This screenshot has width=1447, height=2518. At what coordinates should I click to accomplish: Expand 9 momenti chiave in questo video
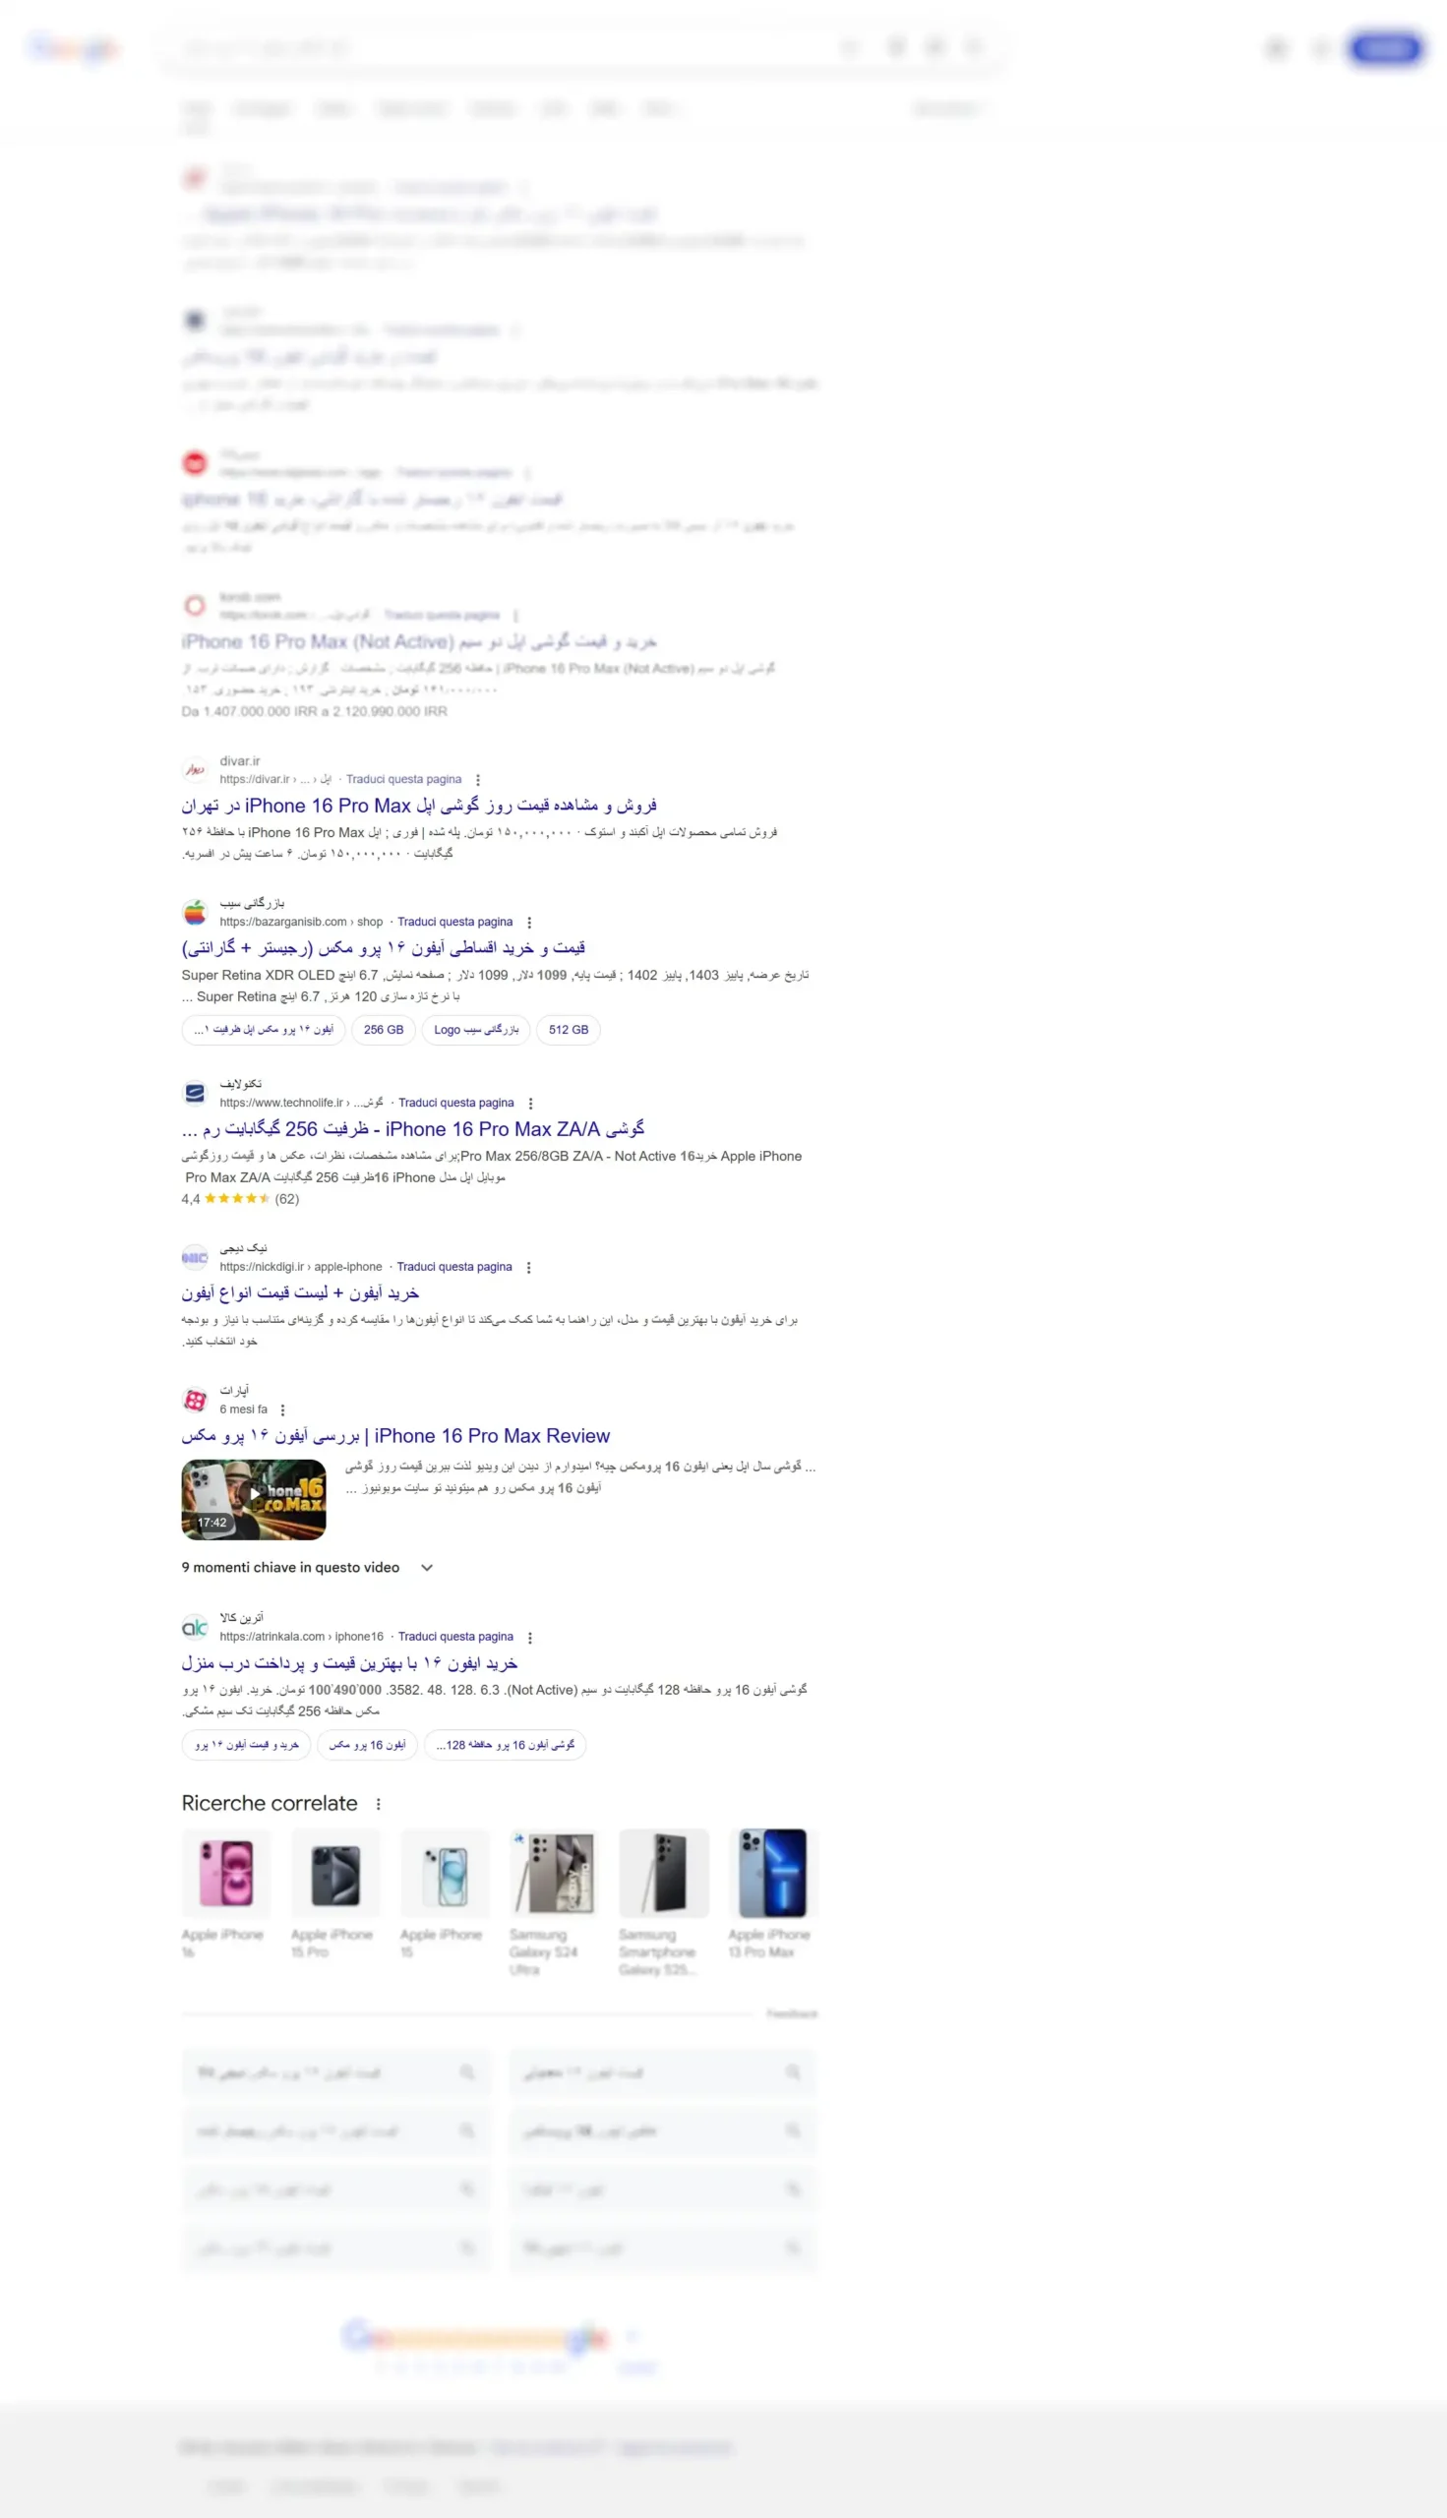click(307, 1567)
